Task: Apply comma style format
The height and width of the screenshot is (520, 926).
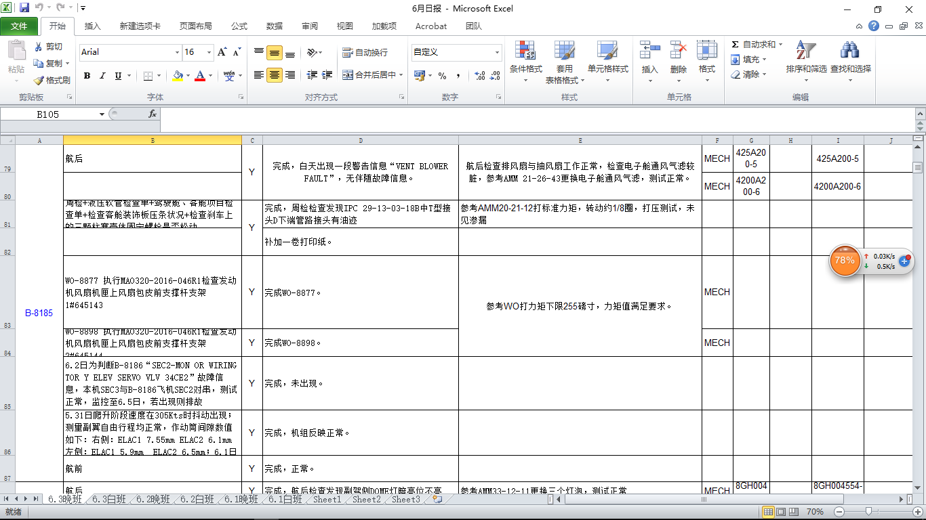Action: [458, 75]
